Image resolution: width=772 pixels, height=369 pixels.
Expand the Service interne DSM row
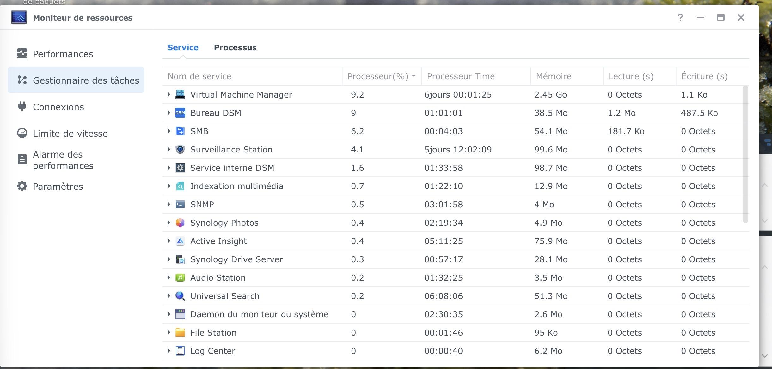(x=168, y=168)
